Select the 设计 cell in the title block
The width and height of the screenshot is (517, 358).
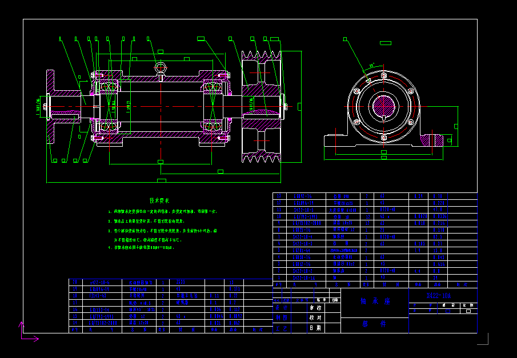(x=281, y=307)
